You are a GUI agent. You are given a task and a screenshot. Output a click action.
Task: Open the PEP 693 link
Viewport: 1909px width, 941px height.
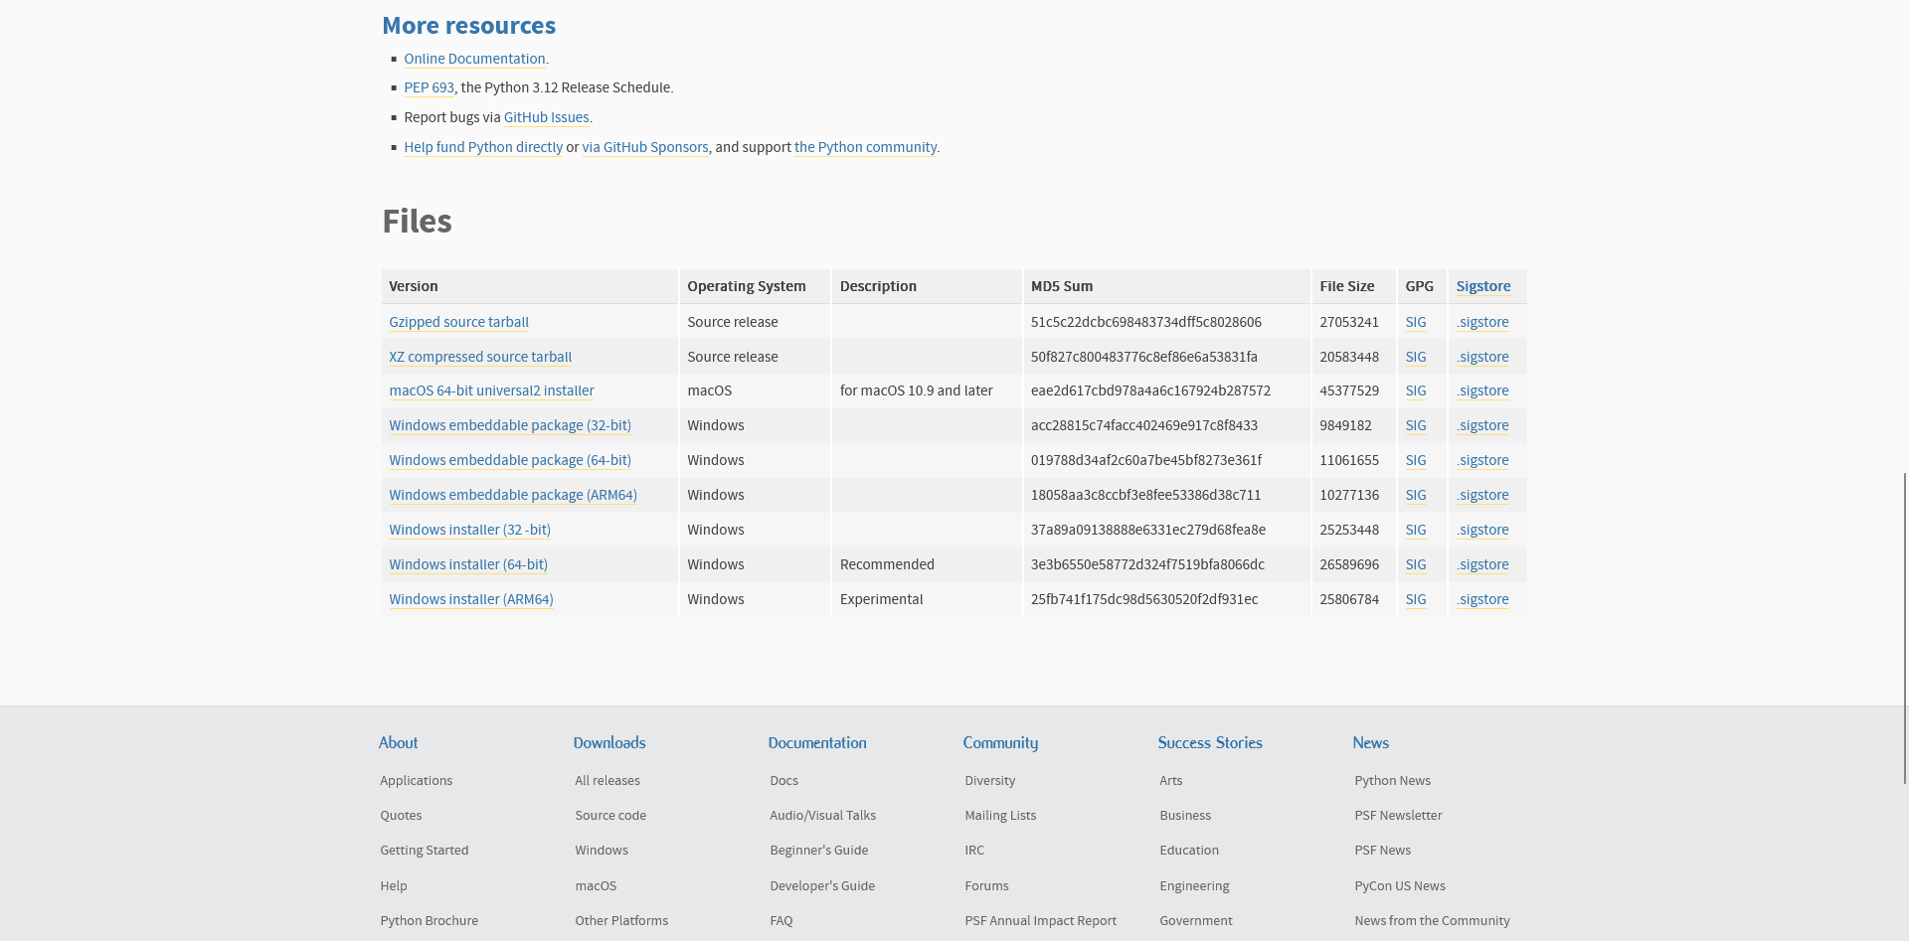(x=429, y=87)
